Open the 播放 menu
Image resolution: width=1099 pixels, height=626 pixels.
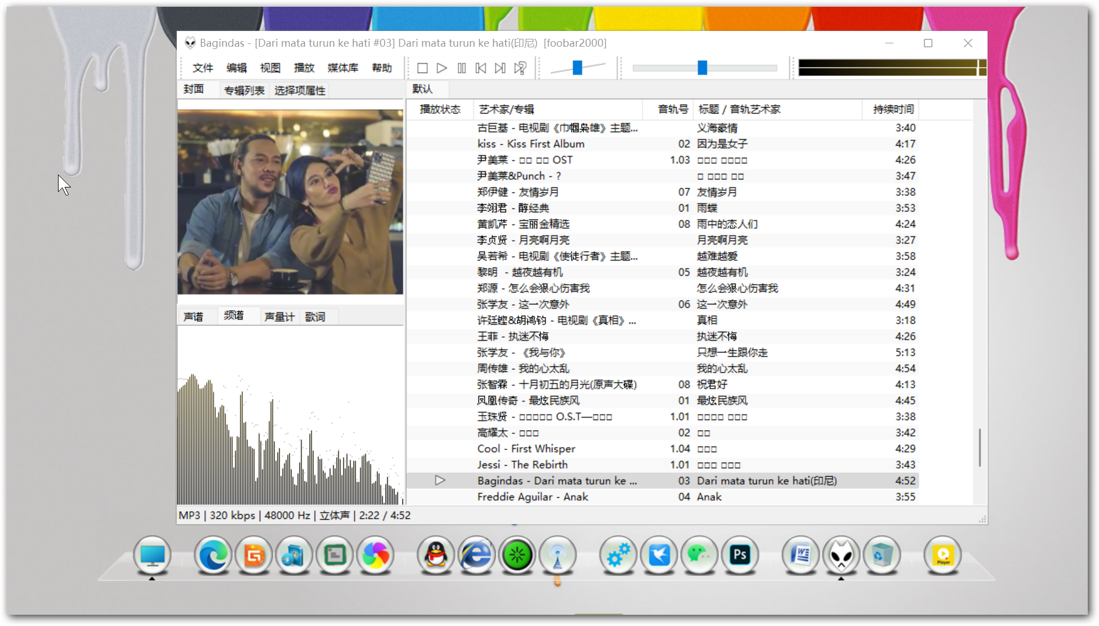304,68
